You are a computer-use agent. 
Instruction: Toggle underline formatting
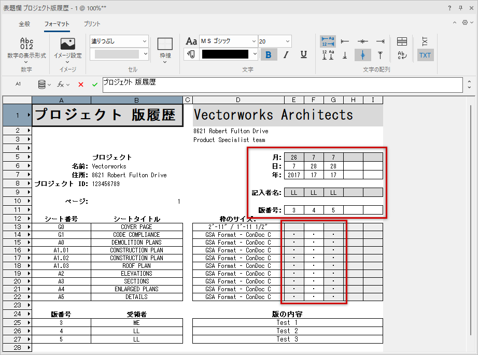click(x=303, y=55)
